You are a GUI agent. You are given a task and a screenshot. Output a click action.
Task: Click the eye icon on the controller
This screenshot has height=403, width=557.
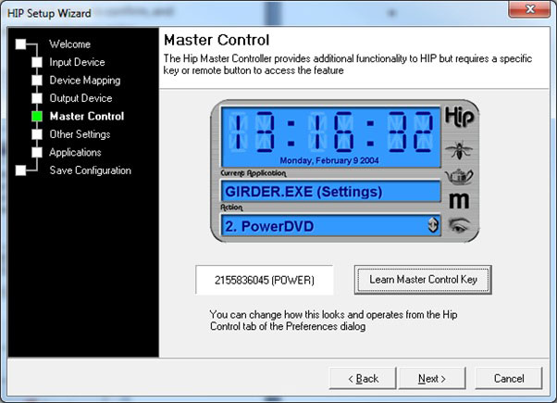pyautogui.click(x=459, y=225)
